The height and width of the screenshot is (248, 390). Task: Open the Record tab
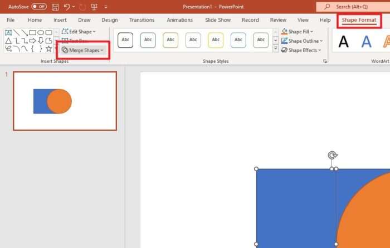(x=250, y=20)
